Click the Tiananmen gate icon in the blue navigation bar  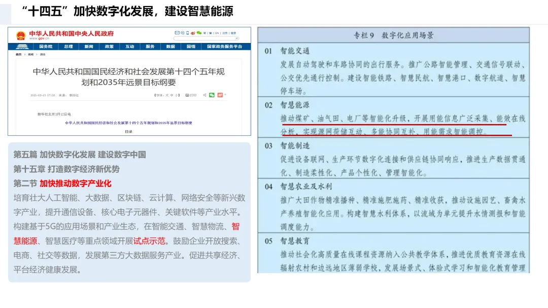22,47
